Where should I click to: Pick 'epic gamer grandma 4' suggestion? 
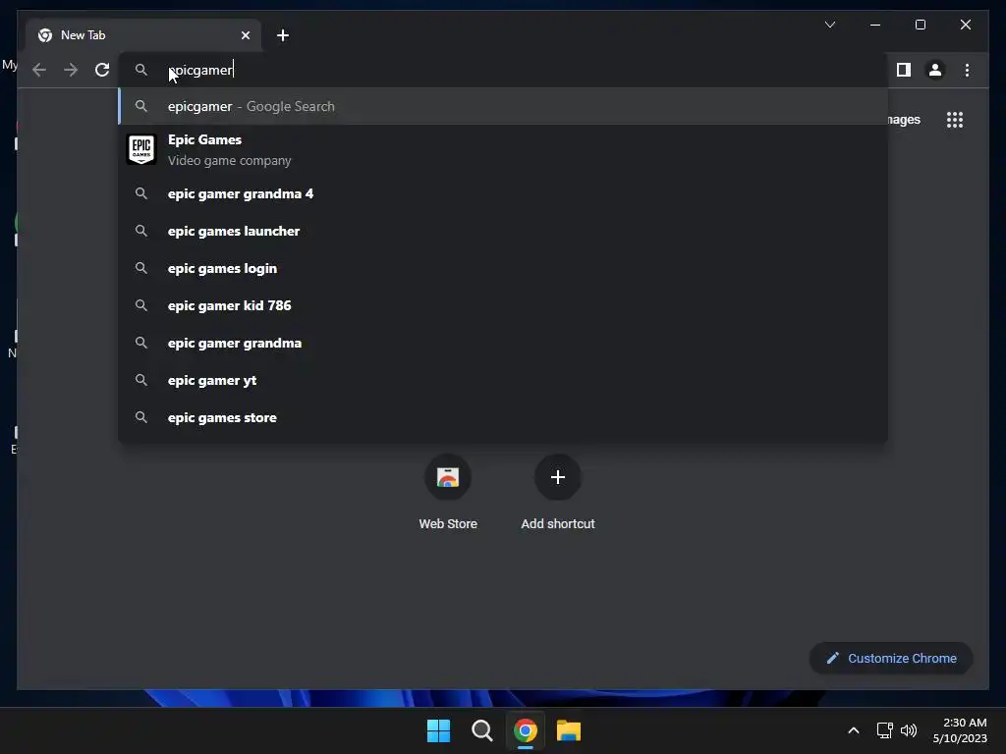click(503, 193)
